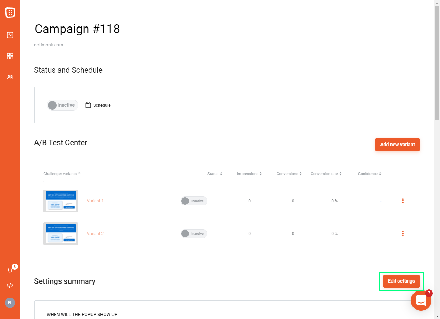Image resolution: width=440 pixels, height=319 pixels.
Task: Open the OptiMonk logo home icon
Action: pos(10,12)
